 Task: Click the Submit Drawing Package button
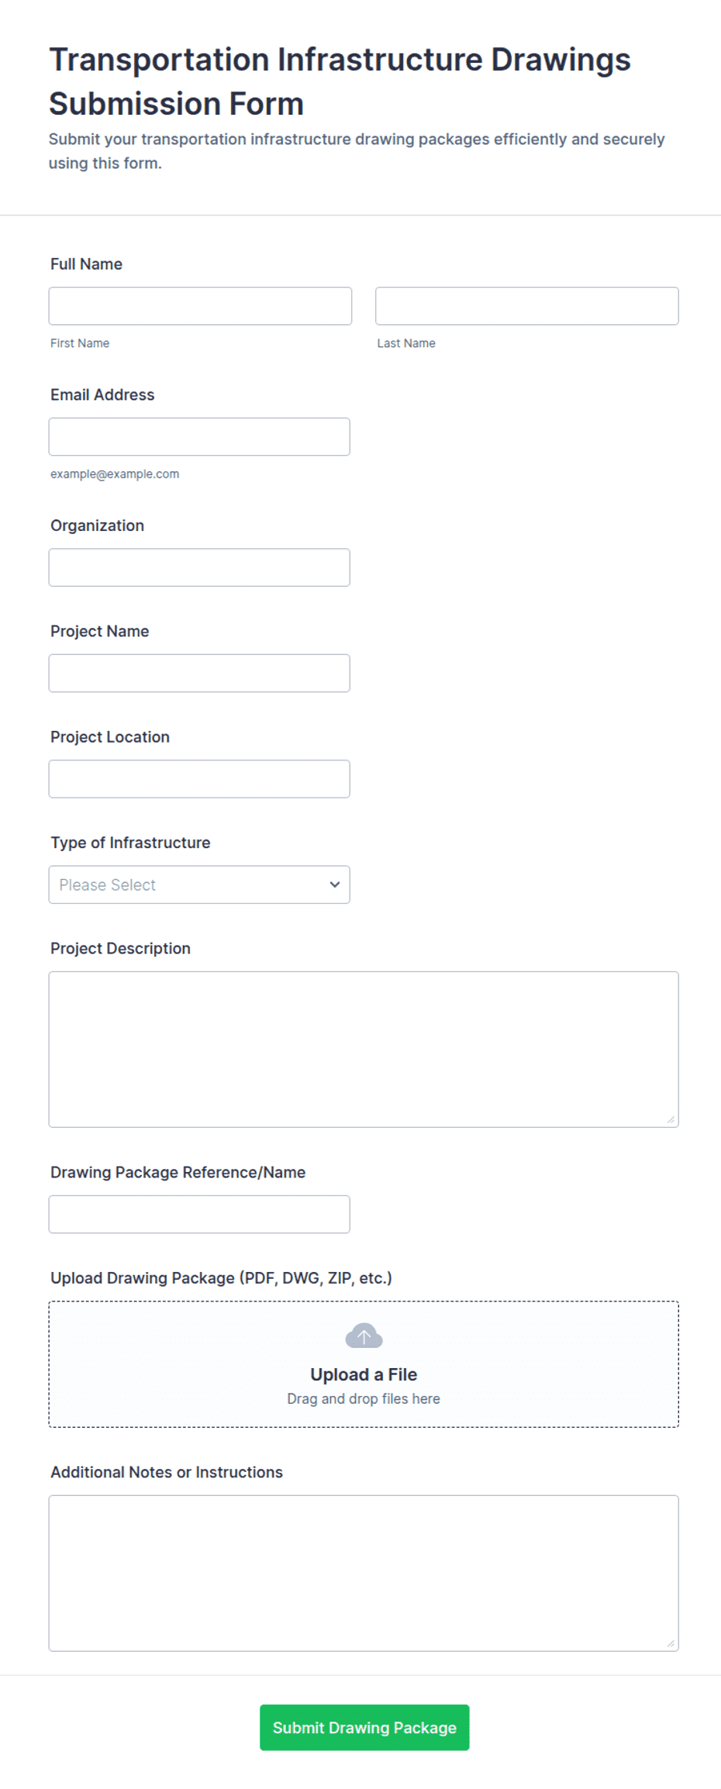tap(364, 1727)
